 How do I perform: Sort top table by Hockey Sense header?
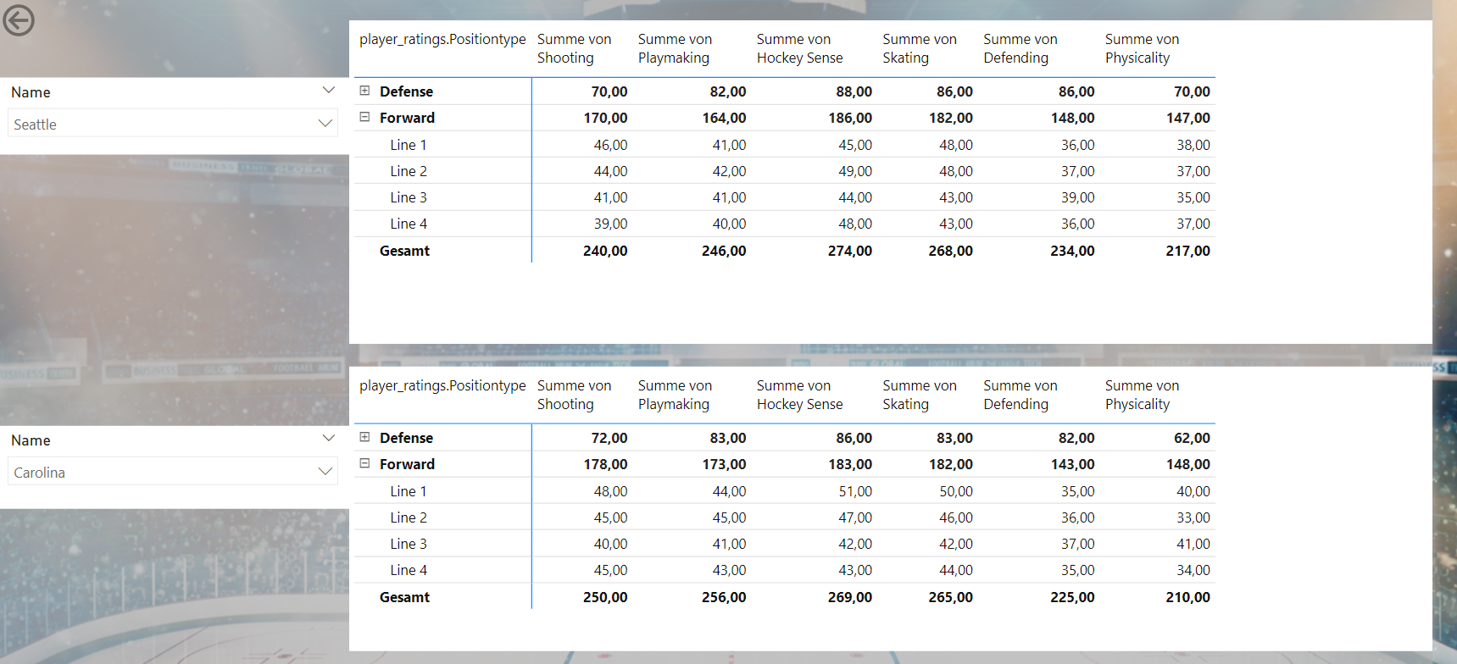(799, 48)
